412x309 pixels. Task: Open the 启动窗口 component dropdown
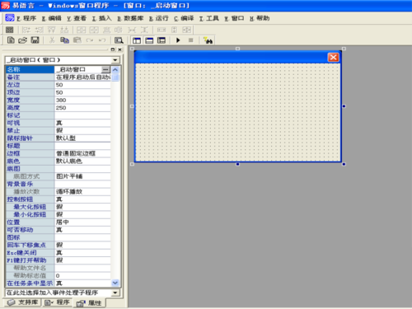115,60
